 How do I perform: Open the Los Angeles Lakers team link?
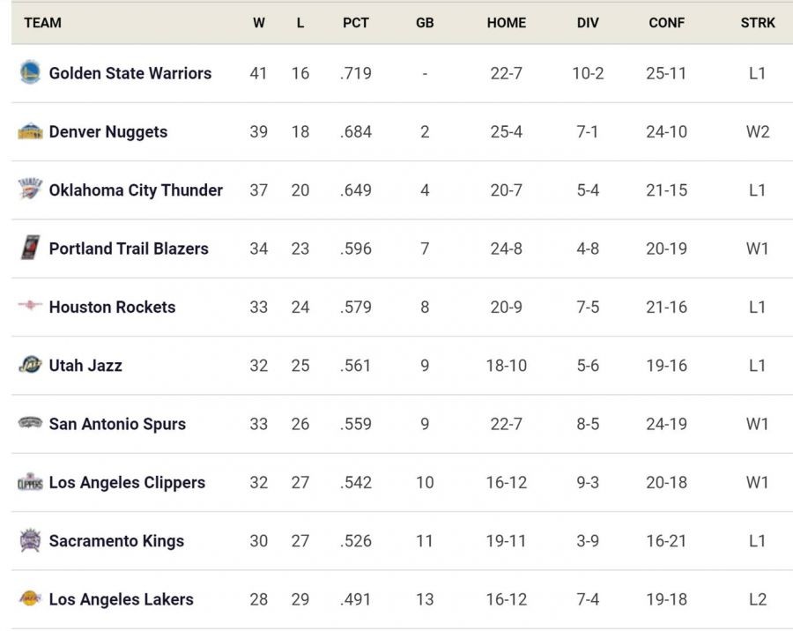pyautogui.click(x=121, y=599)
